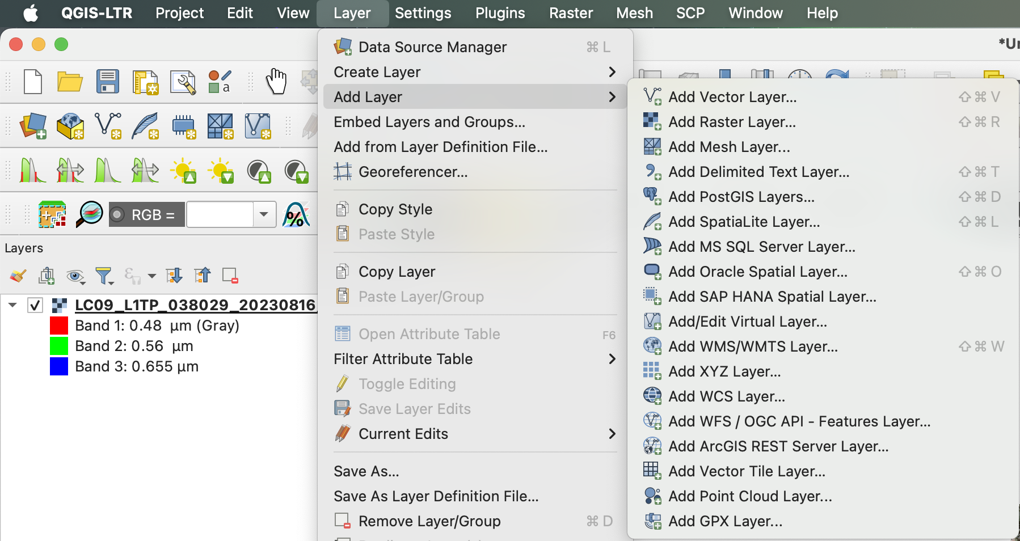Open Data Source Manager toolbar icon

coord(33,126)
